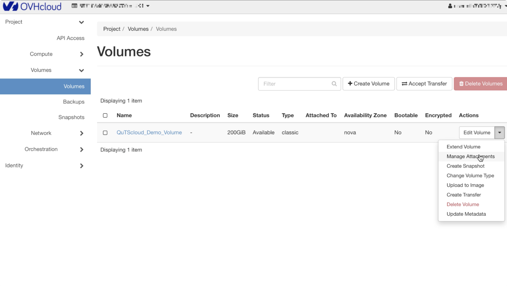Choose Manage Attachments from the menu

pos(470,156)
